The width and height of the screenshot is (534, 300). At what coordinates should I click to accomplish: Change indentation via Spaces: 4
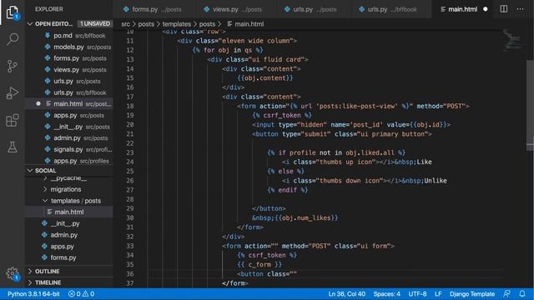point(386,294)
